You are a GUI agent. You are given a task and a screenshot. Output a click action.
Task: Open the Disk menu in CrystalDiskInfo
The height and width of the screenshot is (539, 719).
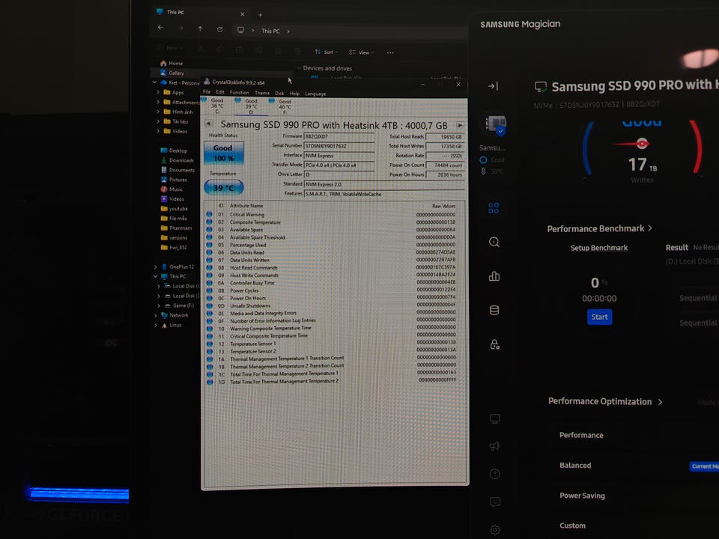coord(279,93)
